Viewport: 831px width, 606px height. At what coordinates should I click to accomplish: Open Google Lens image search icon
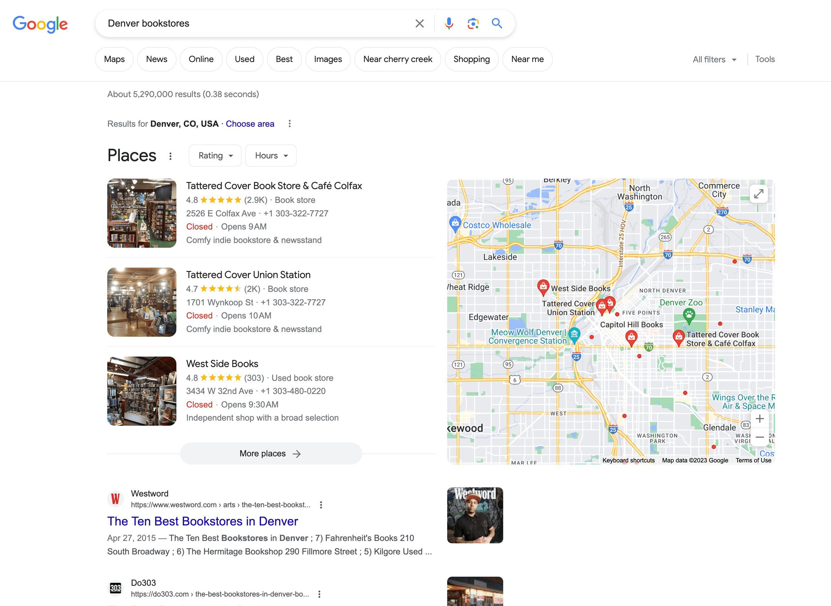point(473,24)
